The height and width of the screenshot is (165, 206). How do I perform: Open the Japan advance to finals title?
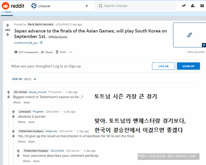[91, 34]
